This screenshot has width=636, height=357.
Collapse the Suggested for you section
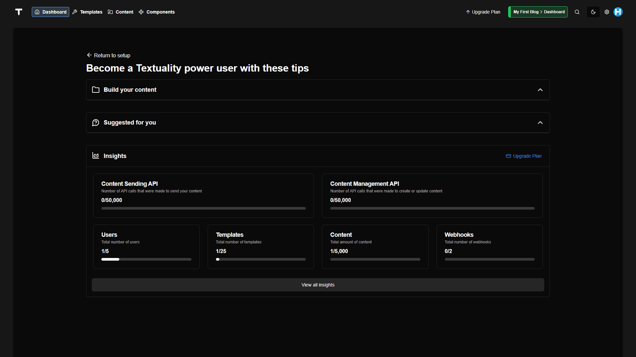click(540, 123)
